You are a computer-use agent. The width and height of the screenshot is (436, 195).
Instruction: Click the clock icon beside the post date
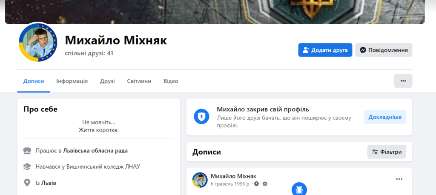[x=256, y=184]
